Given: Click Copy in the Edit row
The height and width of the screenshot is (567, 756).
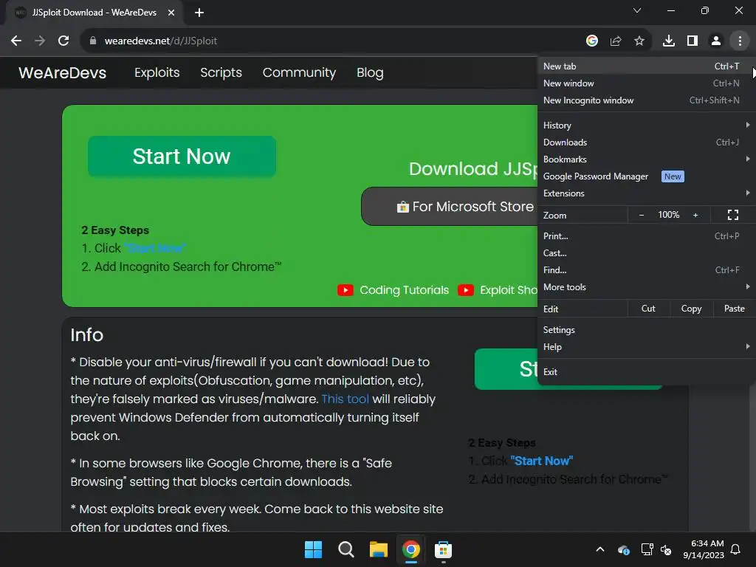Looking at the screenshot, I should tap(691, 309).
